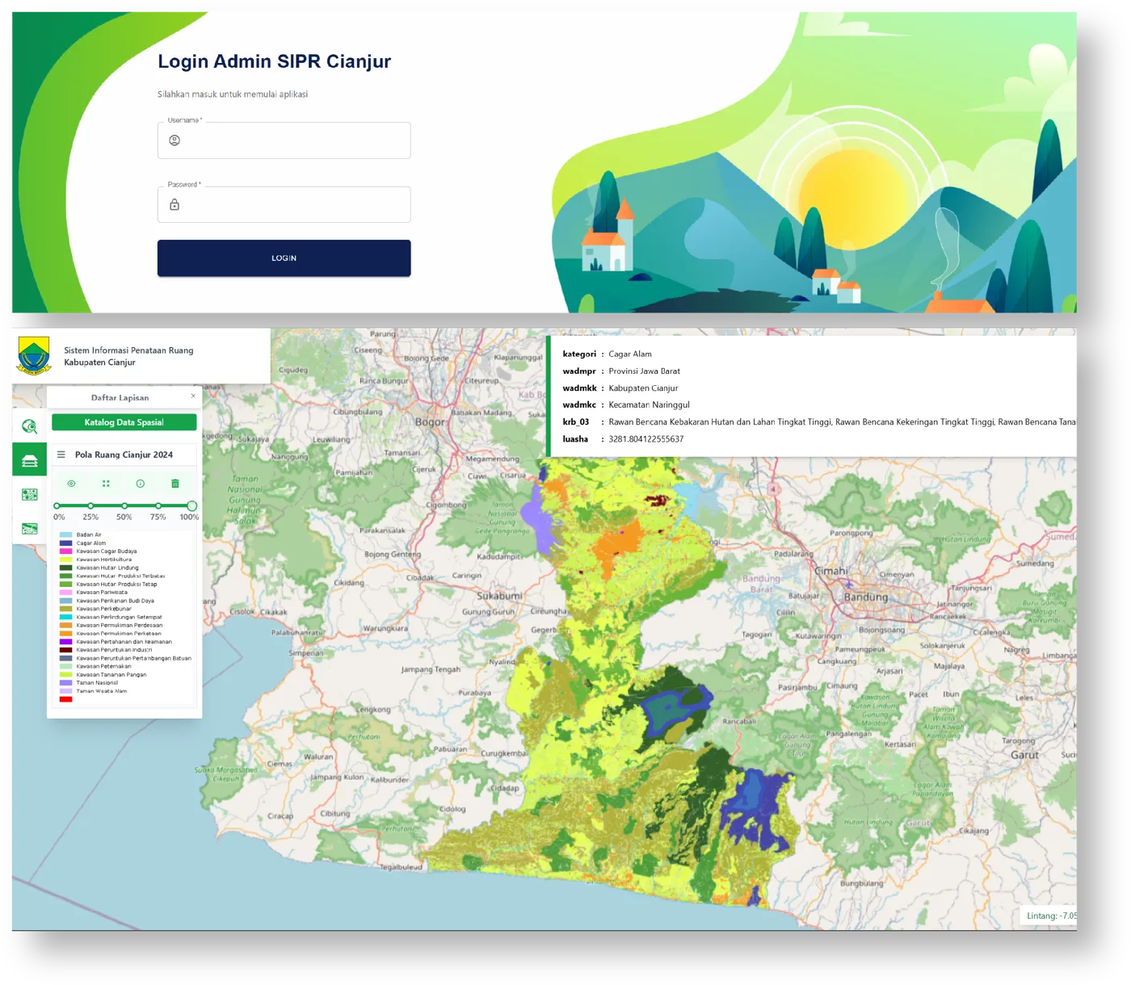Click the 'Kawasan Hortikultura' legend label

pos(104,560)
